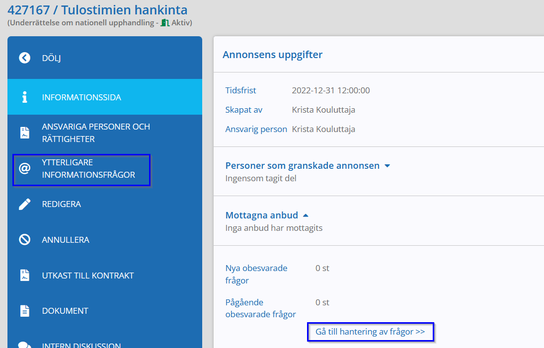The width and height of the screenshot is (544, 348).
Task: Click the Dokument file icon
Action: [x=24, y=311]
